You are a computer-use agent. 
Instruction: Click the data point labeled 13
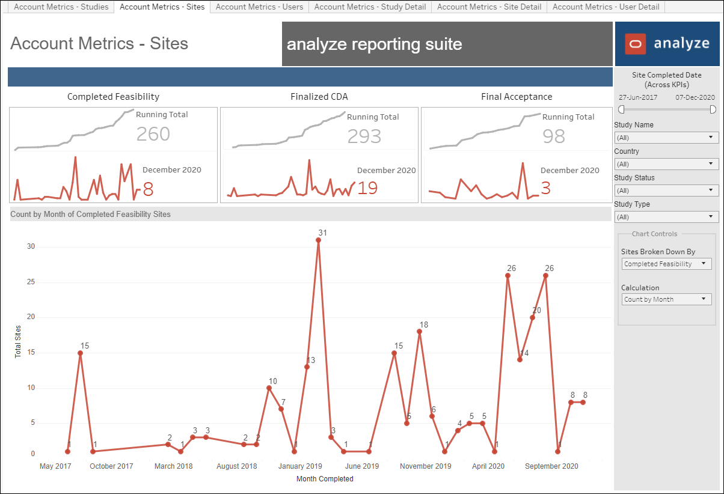[x=307, y=367]
